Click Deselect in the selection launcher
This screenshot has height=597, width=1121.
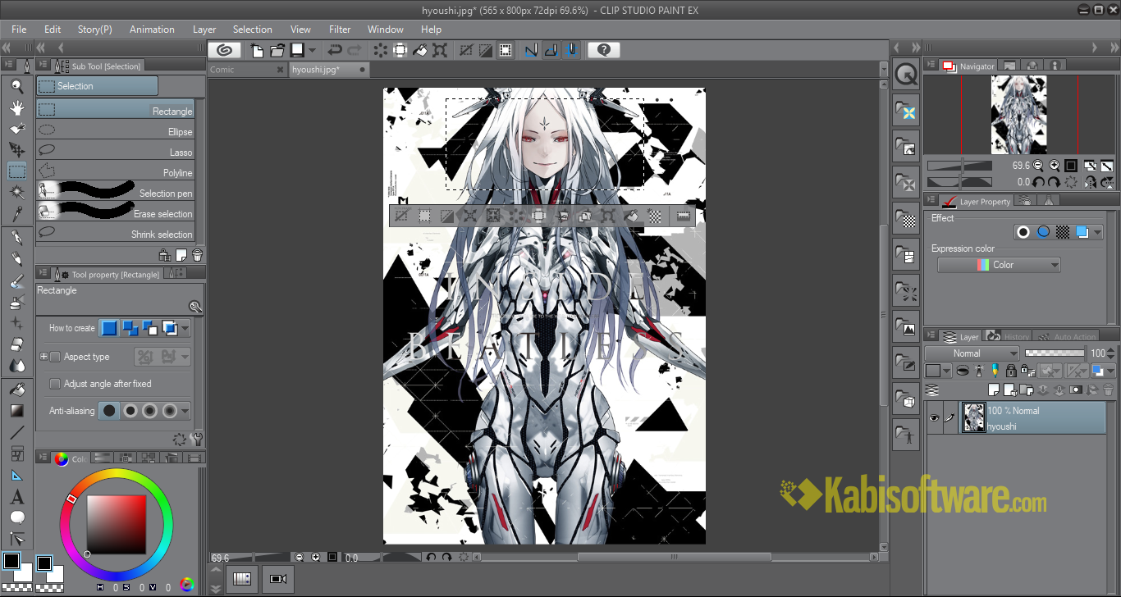point(401,216)
